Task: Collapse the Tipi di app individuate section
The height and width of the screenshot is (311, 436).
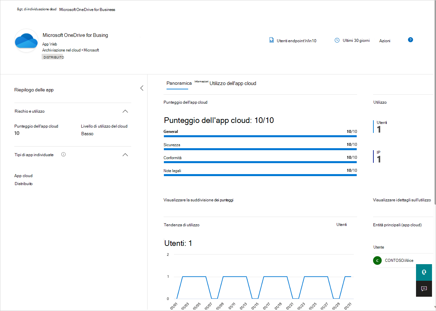Action: (125, 155)
